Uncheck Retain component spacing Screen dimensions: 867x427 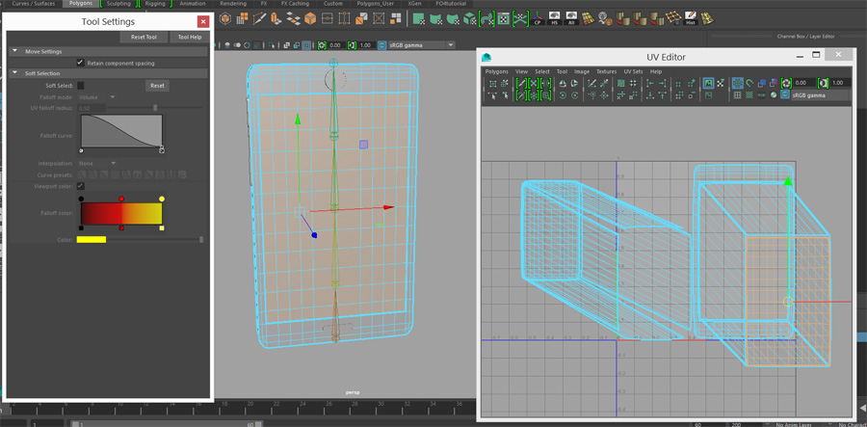tap(80, 63)
